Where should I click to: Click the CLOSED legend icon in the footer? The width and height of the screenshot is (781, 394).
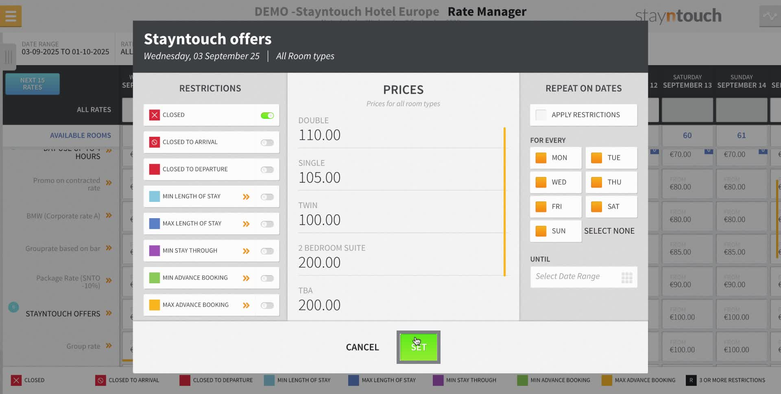tap(16, 381)
